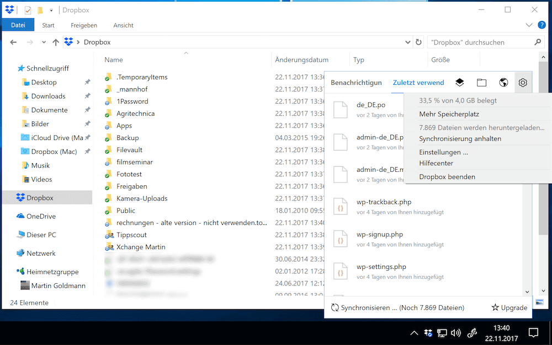552x345 pixels.
Task: Open the Ansicht ribbon tab
Action: pyautogui.click(x=123, y=25)
